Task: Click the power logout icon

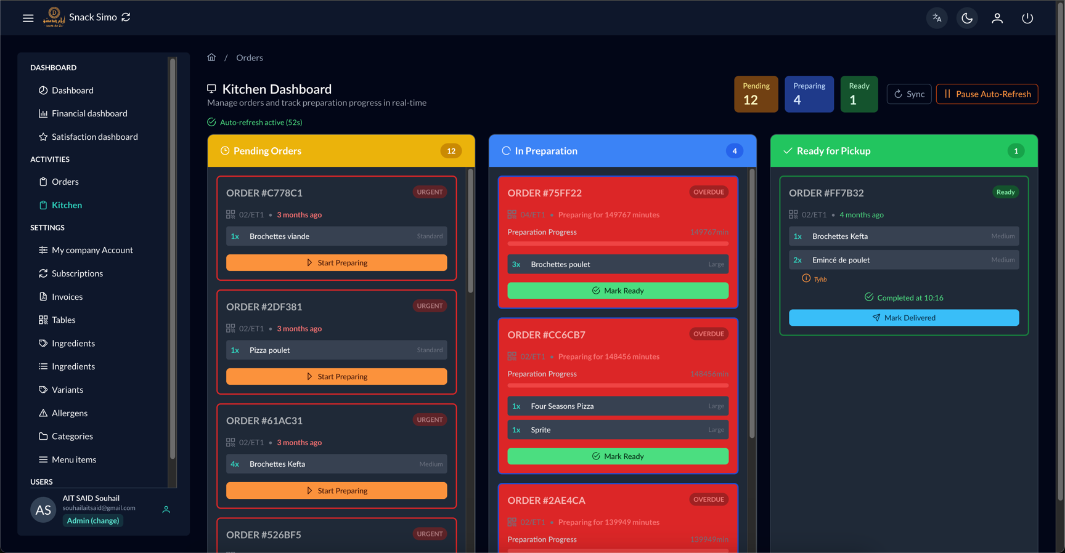Action: click(x=1027, y=18)
